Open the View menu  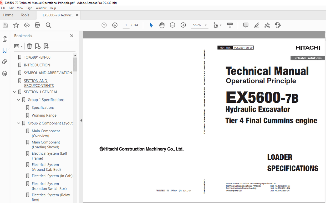point(20,8)
